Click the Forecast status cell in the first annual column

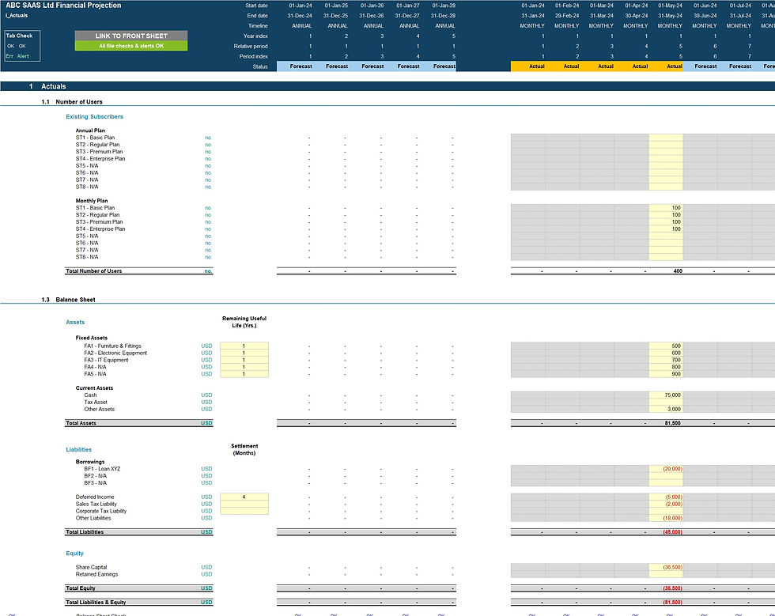[301, 66]
